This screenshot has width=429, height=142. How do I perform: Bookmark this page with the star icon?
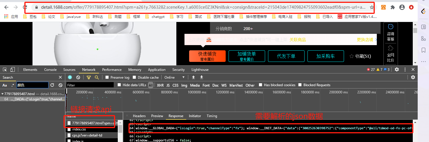[x=372, y=7]
